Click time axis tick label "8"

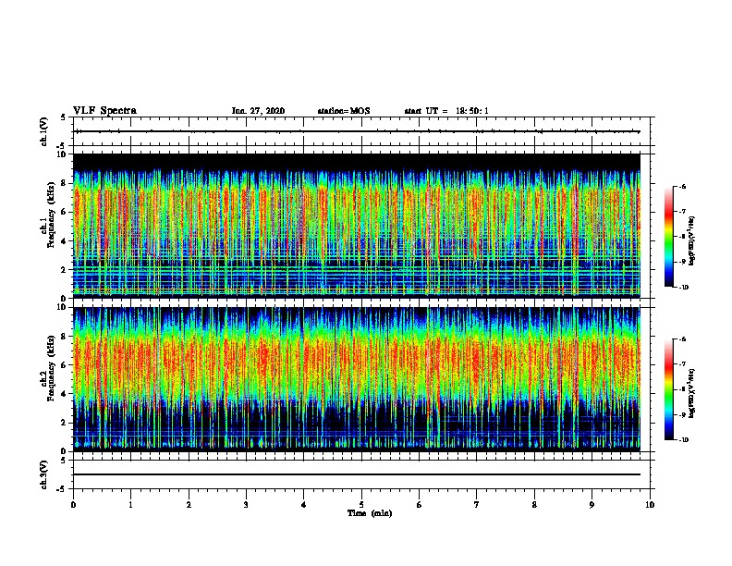coord(534,505)
